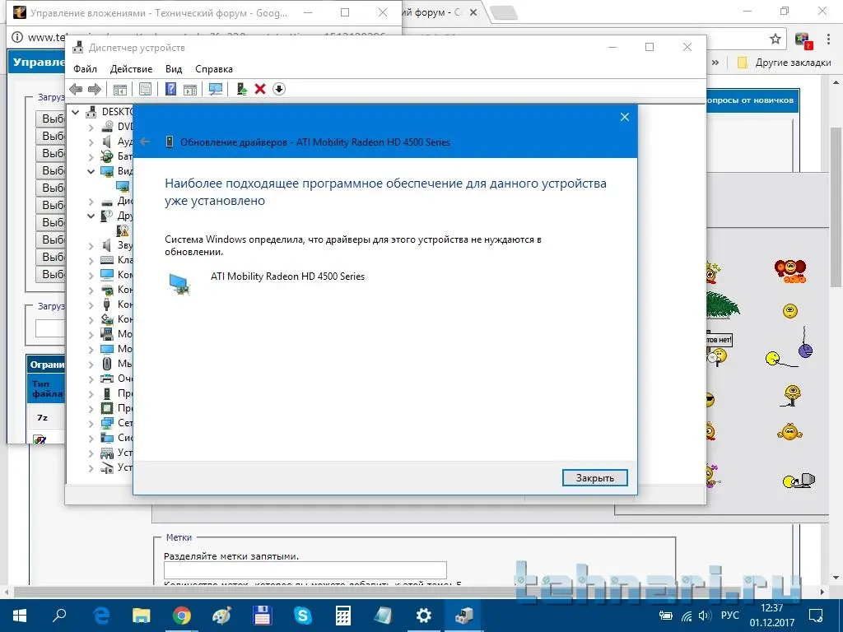Click the update driver icon with green arrow
Image resolution: width=843 pixels, height=632 pixels.
[x=242, y=89]
